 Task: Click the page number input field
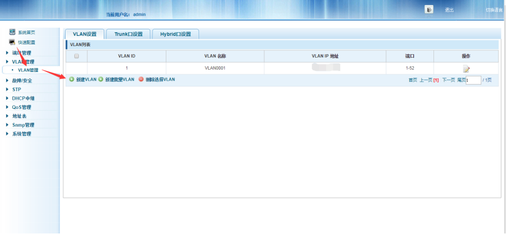[473, 80]
